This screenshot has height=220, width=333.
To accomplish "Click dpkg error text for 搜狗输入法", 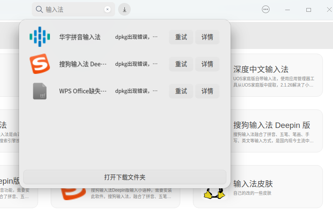I will coord(136,64).
